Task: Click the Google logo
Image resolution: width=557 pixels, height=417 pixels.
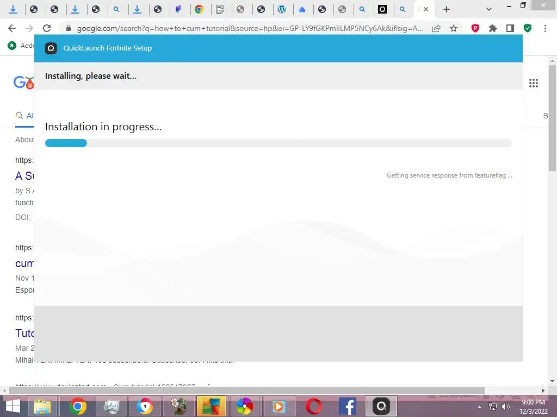Action: click(x=23, y=83)
